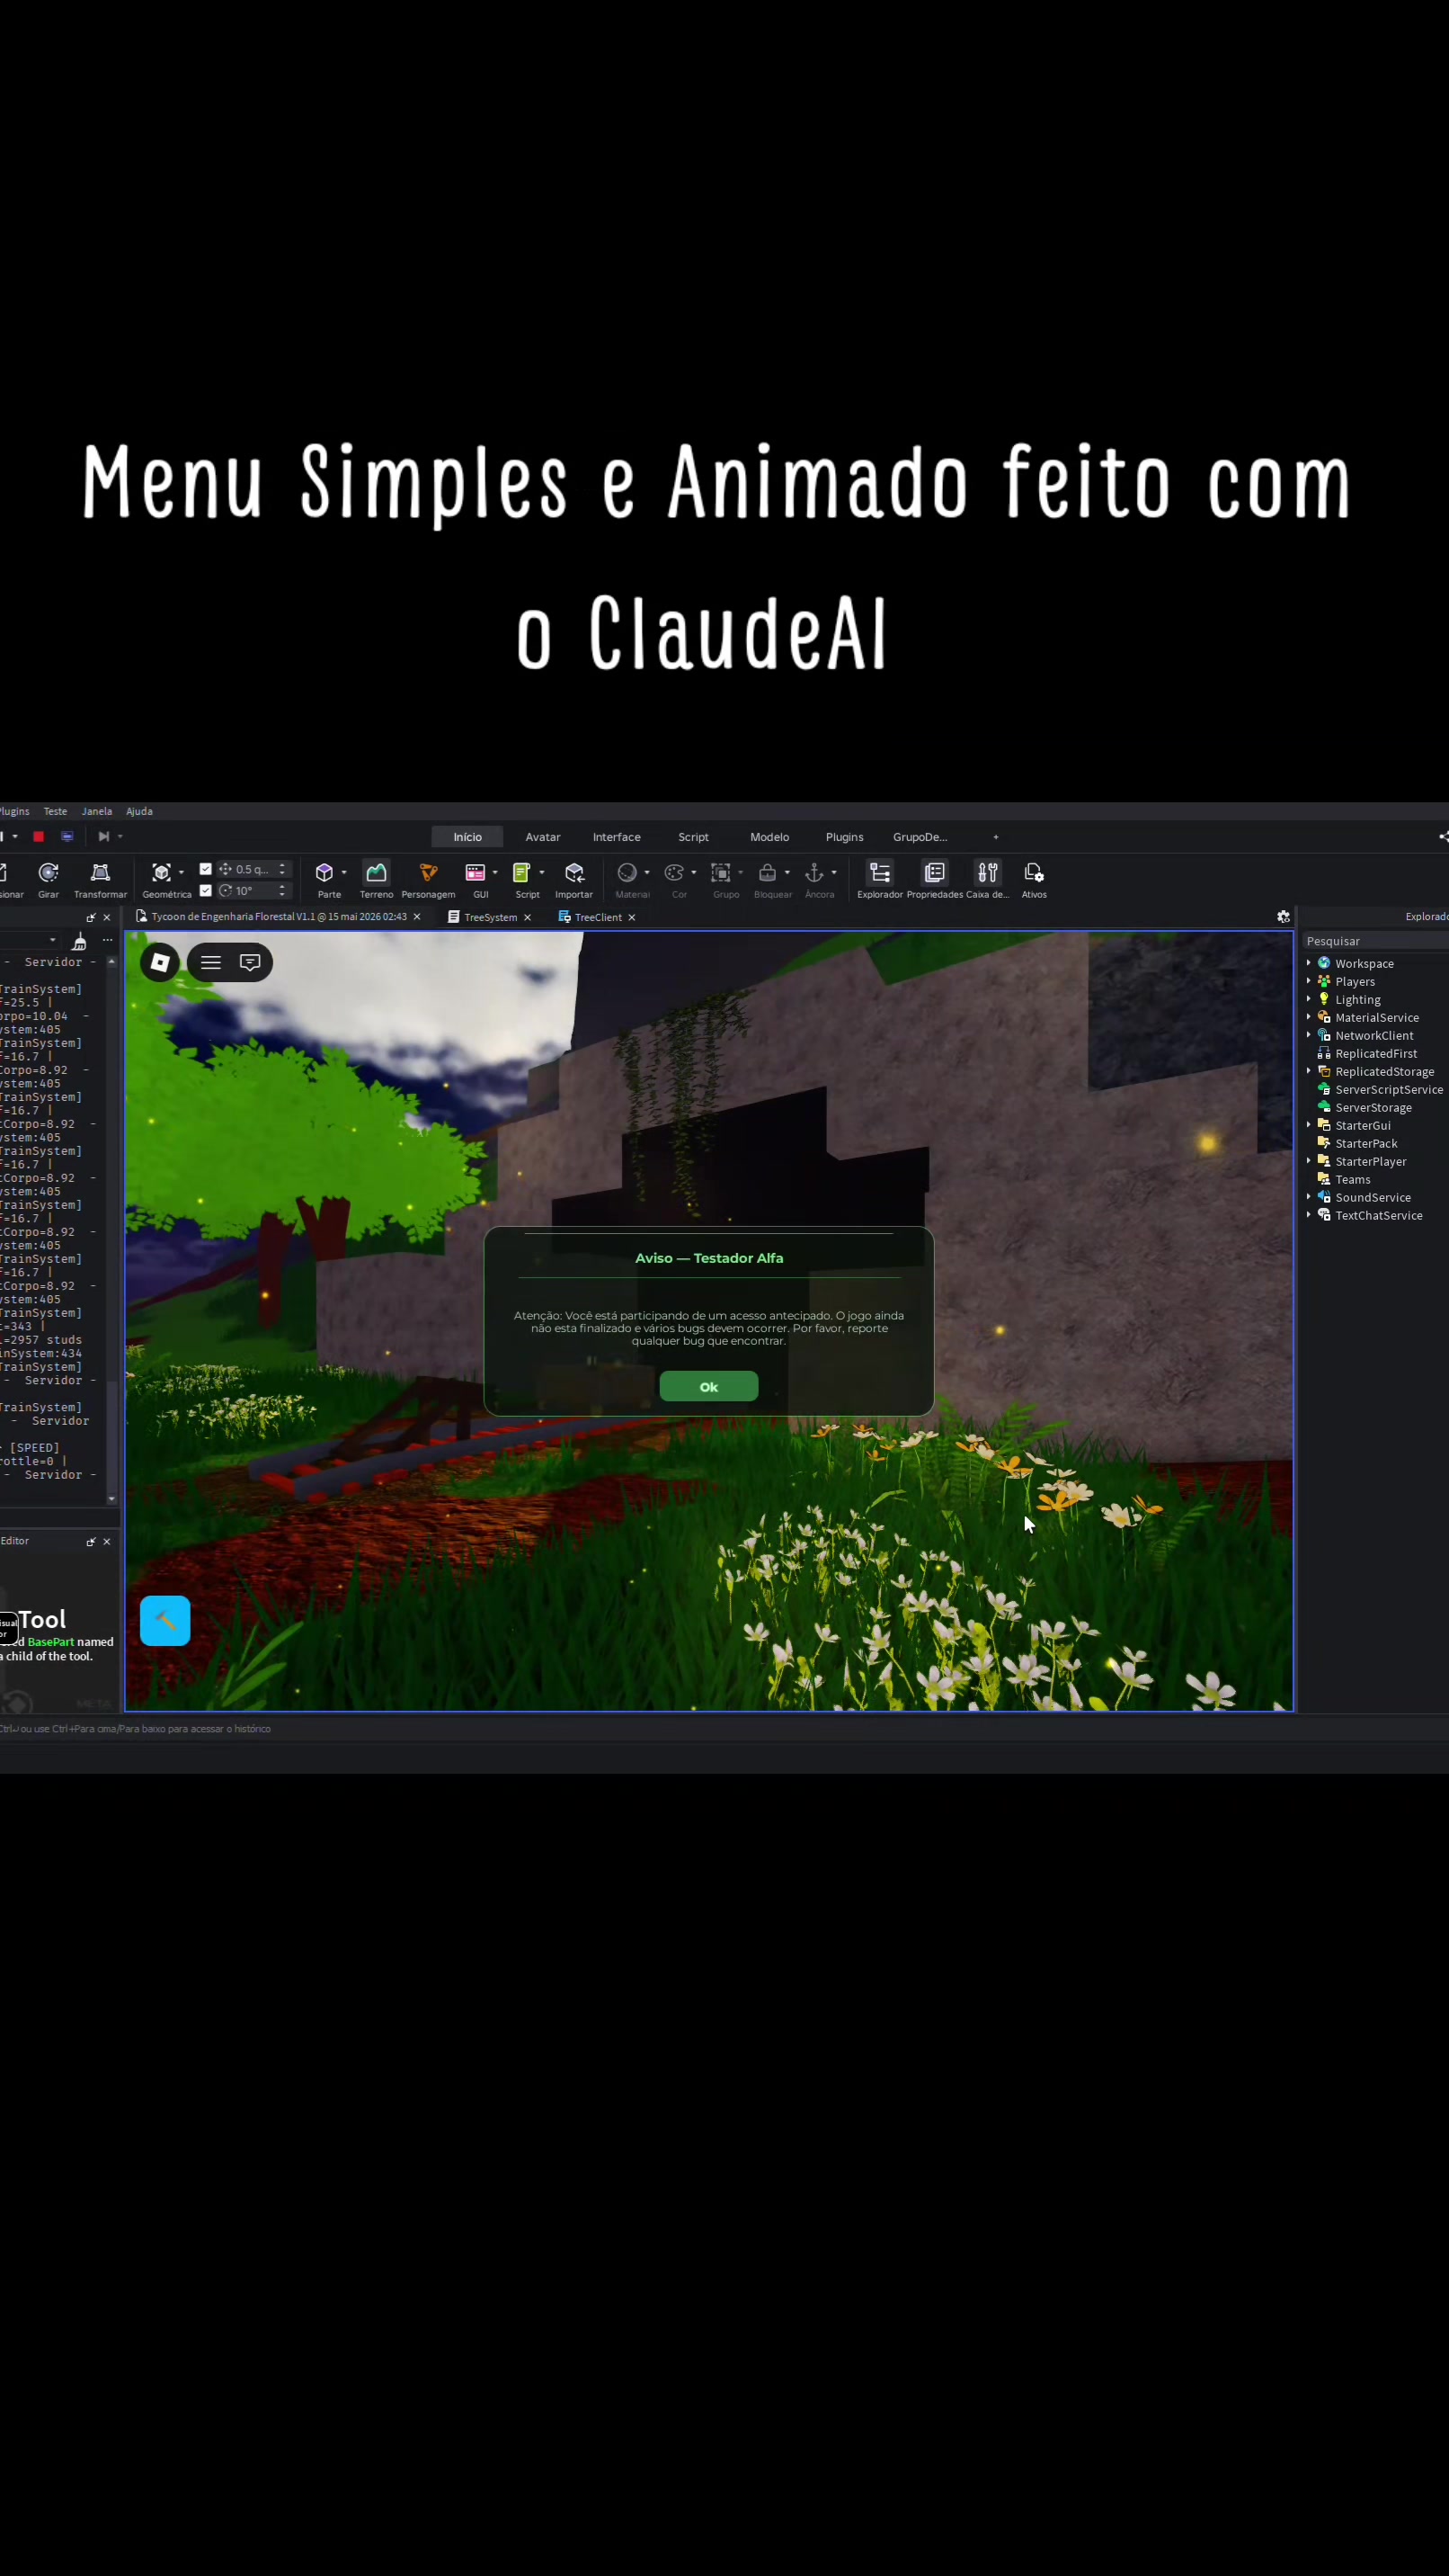1449x2576 pixels.
Task: Clear the output with the broom icon
Action: click(79, 941)
